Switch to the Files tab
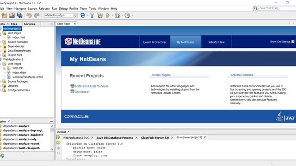 pos(14,24)
